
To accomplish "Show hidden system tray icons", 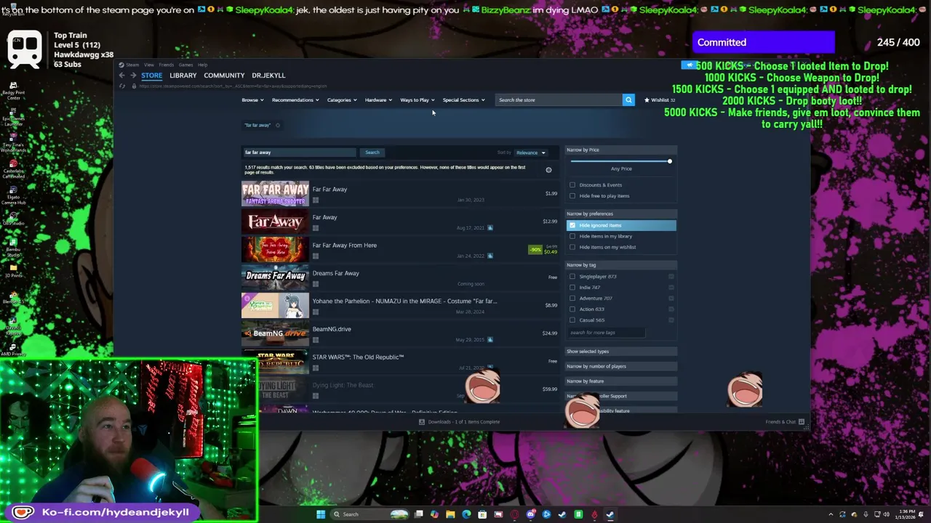I will [831, 514].
